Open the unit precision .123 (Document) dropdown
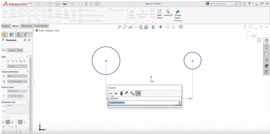Screen dimensions: 270x134 click(x=17, y=81)
